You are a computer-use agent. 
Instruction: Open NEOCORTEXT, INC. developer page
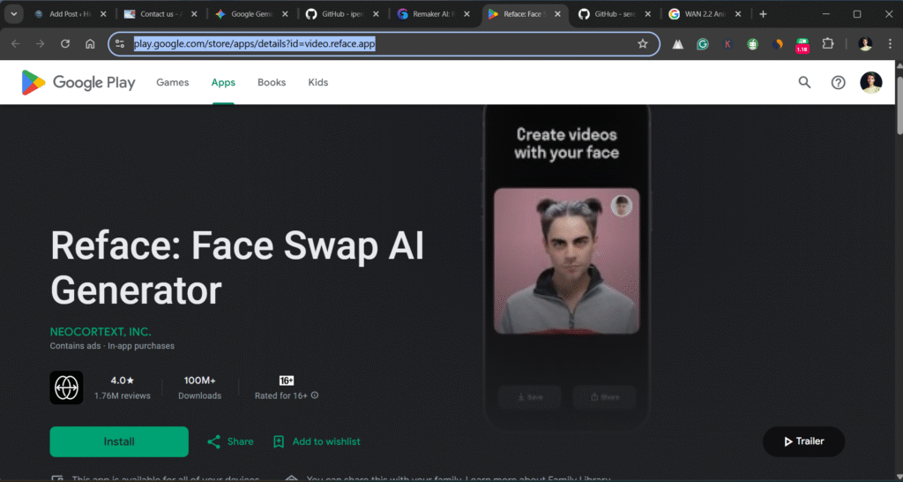click(101, 332)
